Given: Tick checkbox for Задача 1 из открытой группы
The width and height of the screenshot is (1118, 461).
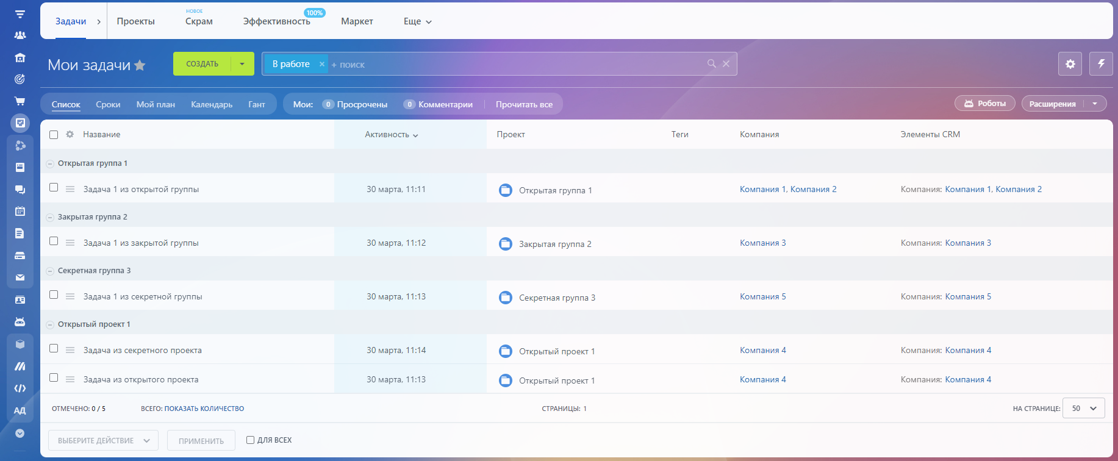Looking at the screenshot, I should pos(54,188).
